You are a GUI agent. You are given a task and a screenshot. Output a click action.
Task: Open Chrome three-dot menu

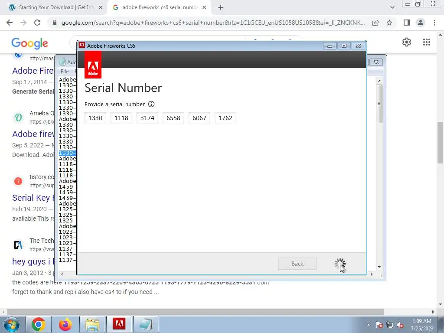(x=434, y=23)
